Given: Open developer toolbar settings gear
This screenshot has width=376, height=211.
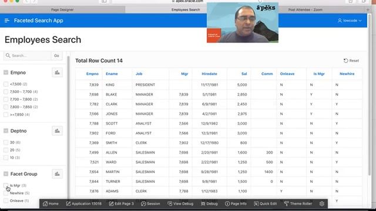Looking at the screenshot, I should point(322,203).
